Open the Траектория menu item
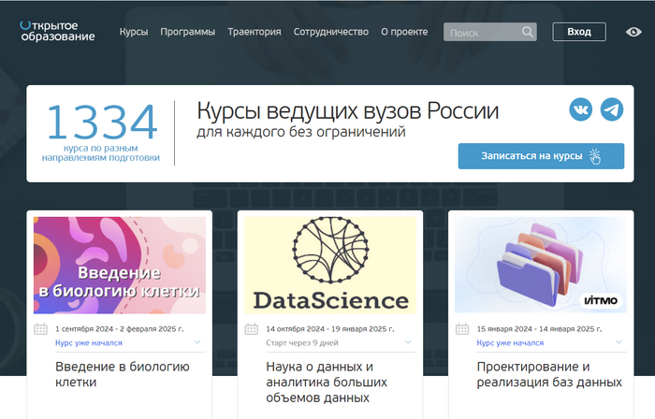The image size is (655, 419). click(x=255, y=32)
